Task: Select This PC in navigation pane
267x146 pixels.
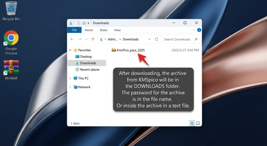Action: tap(81, 78)
